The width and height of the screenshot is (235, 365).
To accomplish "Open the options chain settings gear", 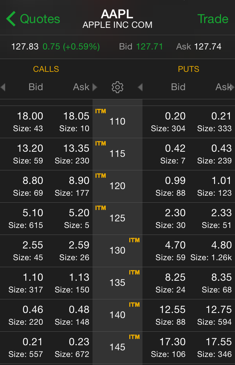I will pyautogui.click(x=117, y=87).
